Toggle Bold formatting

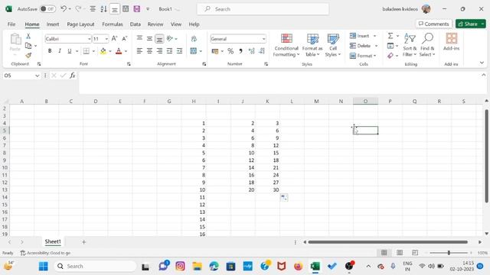tap(50, 51)
